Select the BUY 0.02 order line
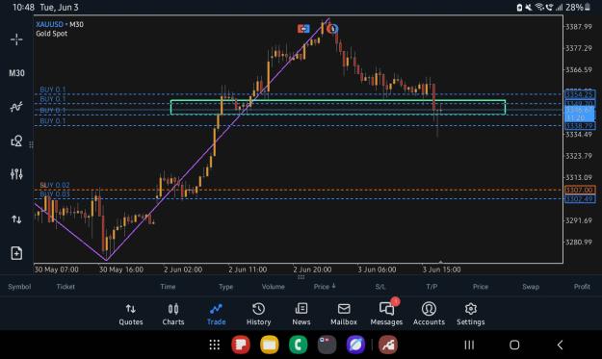The height and width of the screenshot is (359, 602). tap(55, 185)
